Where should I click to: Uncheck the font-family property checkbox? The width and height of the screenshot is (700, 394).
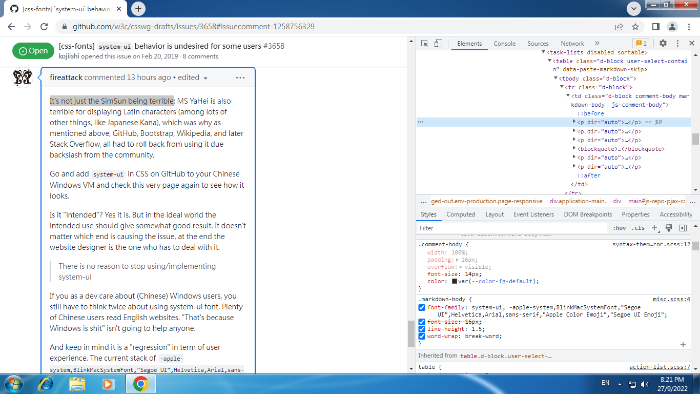[422, 308]
